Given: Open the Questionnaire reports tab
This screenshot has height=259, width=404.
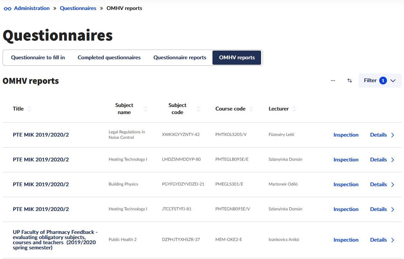Looking at the screenshot, I should [x=180, y=58].
